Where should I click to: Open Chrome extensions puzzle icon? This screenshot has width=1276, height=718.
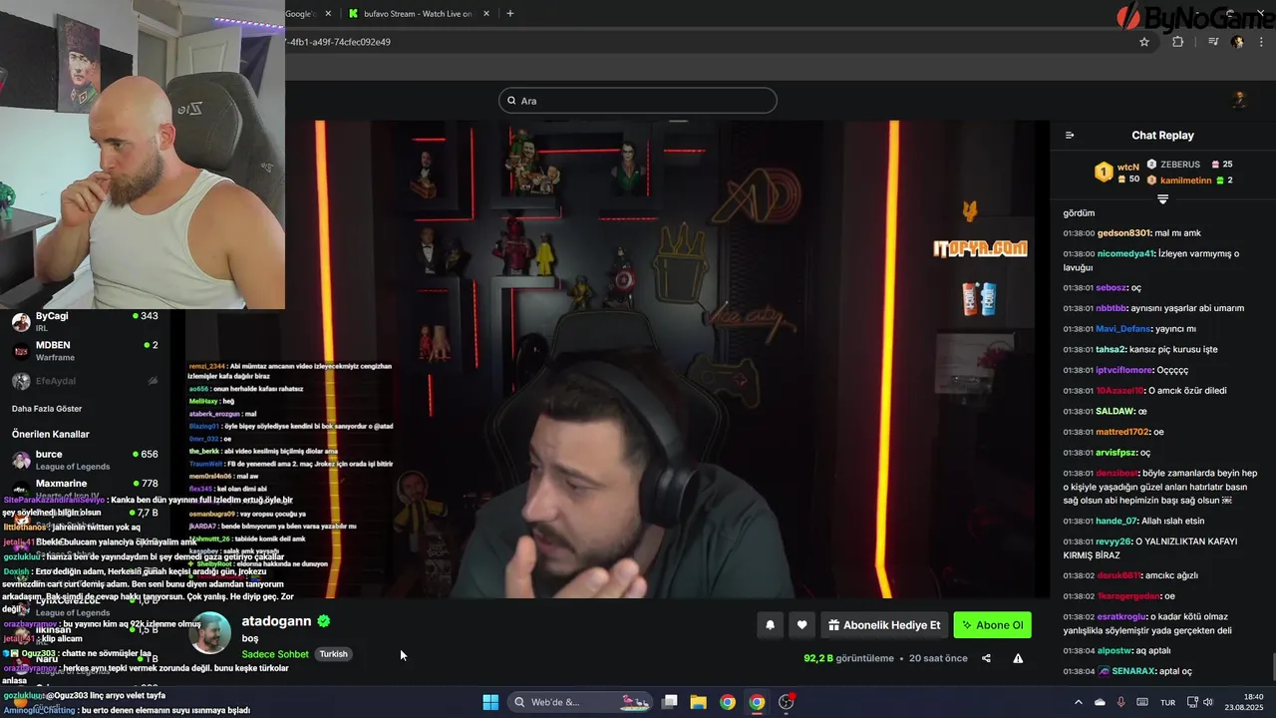pyautogui.click(x=1177, y=42)
